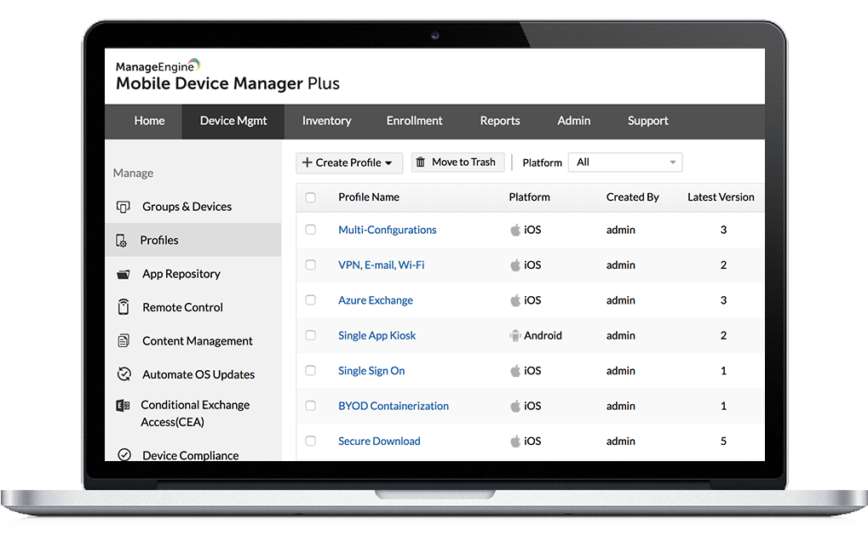The height and width of the screenshot is (547, 868).
Task: Click the Apple icon in Multi-Configurations row
Action: point(515,230)
